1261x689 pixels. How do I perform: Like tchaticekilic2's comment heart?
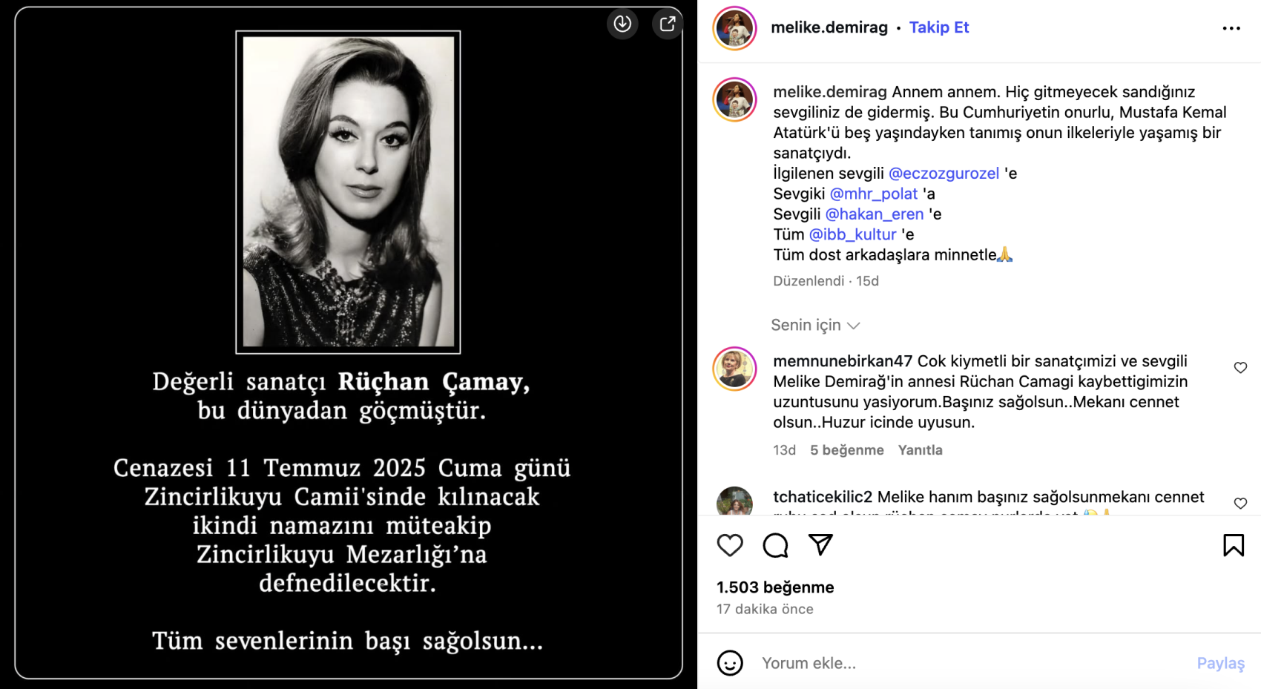1240,504
